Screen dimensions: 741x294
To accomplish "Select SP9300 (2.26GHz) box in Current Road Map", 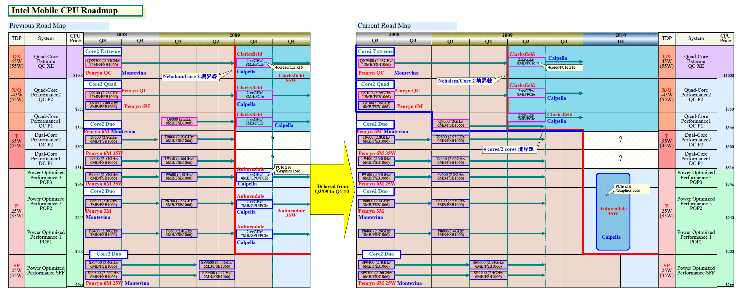I will pyautogui.click(x=376, y=275).
